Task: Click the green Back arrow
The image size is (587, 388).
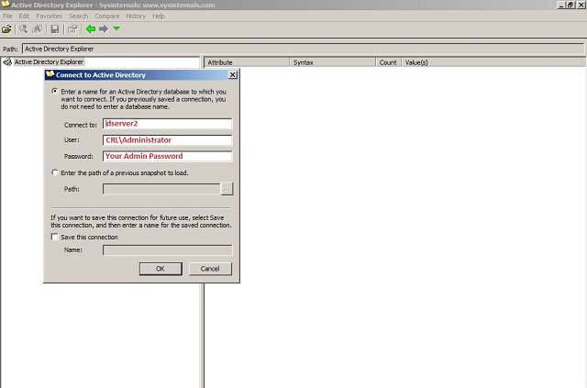Action: pyautogui.click(x=91, y=28)
